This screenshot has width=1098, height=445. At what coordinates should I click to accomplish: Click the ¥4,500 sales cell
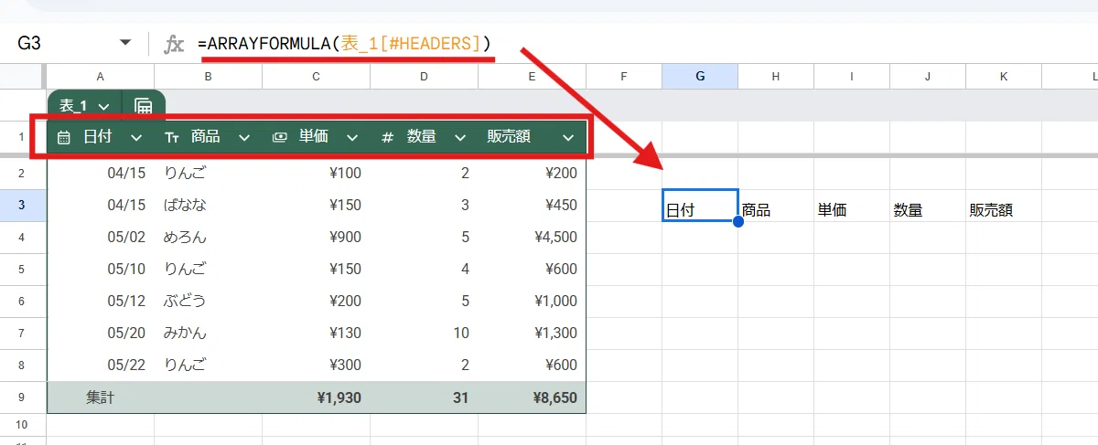coord(533,237)
